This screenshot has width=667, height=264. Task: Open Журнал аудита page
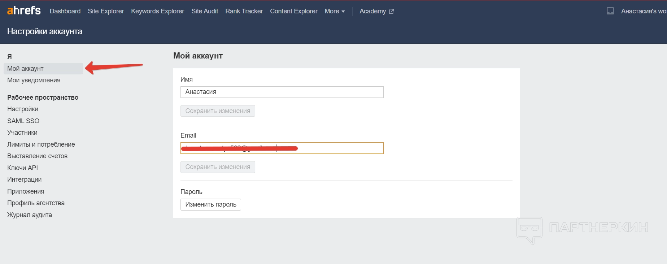(x=30, y=215)
